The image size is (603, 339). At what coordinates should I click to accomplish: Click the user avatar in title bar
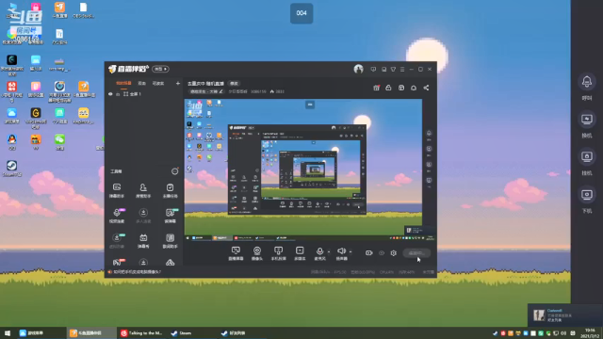point(358,69)
